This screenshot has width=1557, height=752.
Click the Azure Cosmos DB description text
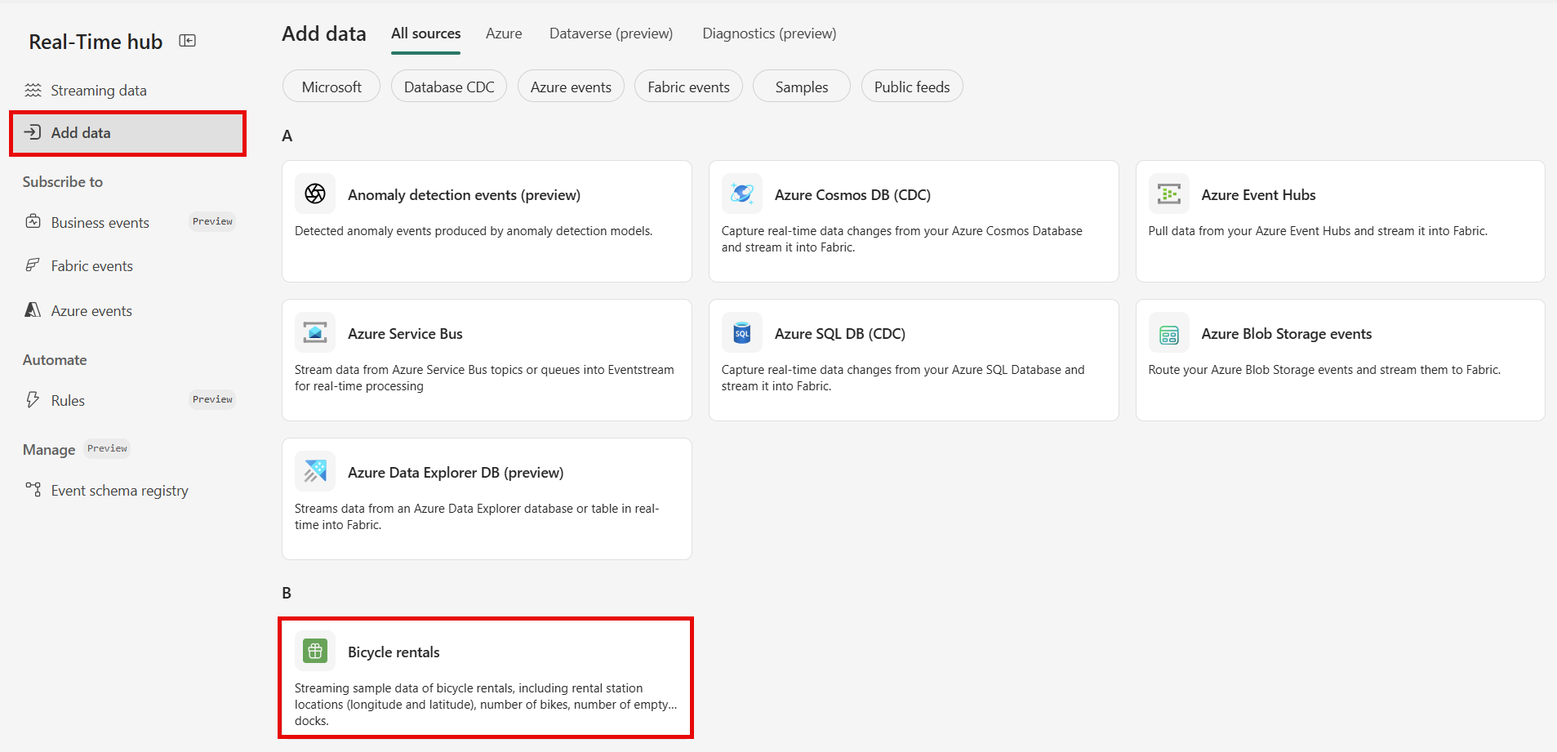tap(901, 239)
